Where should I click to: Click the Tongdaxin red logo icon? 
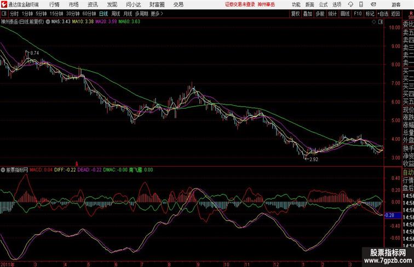point(4,4)
